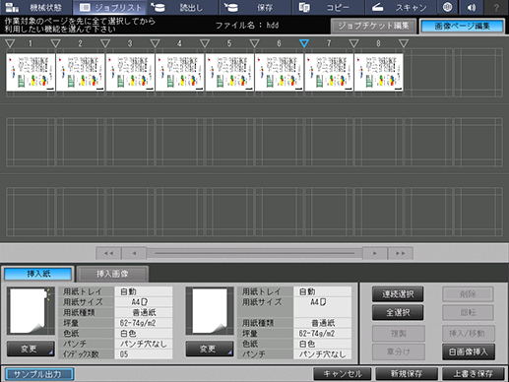Click the 全選択 select all button
Image resolution: width=509 pixels, height=382 pixels.
[x=398, y=312]
